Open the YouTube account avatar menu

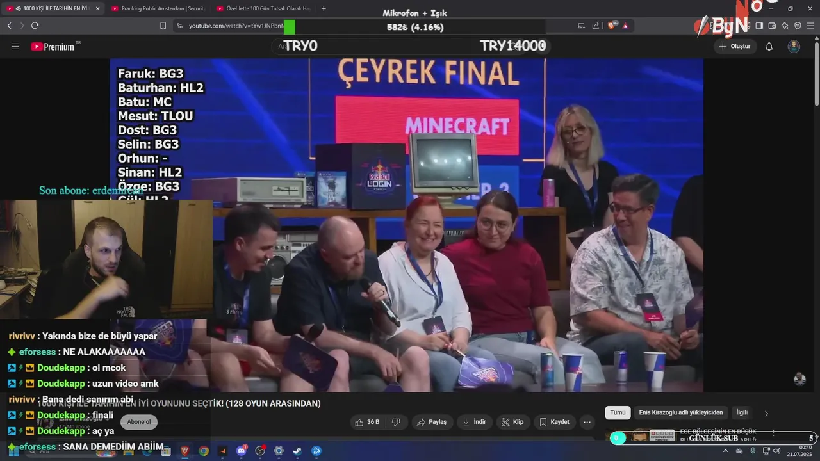[x=794, y=46]
